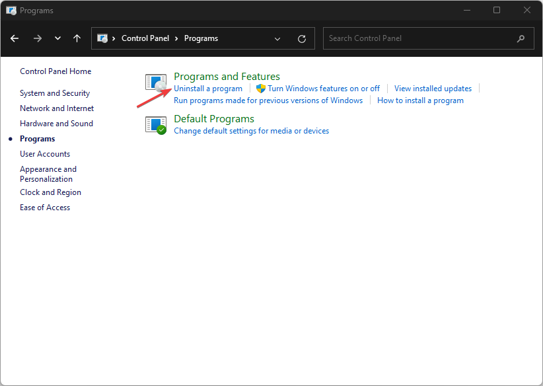
Task: Click the forward navigation arrow
Action: click(x=38, y=38)
